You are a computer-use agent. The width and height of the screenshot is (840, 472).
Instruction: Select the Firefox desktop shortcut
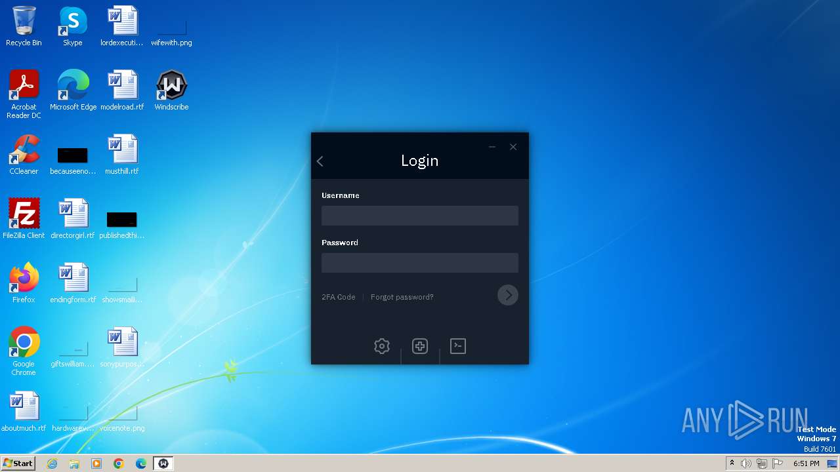[x=24, y=283]
